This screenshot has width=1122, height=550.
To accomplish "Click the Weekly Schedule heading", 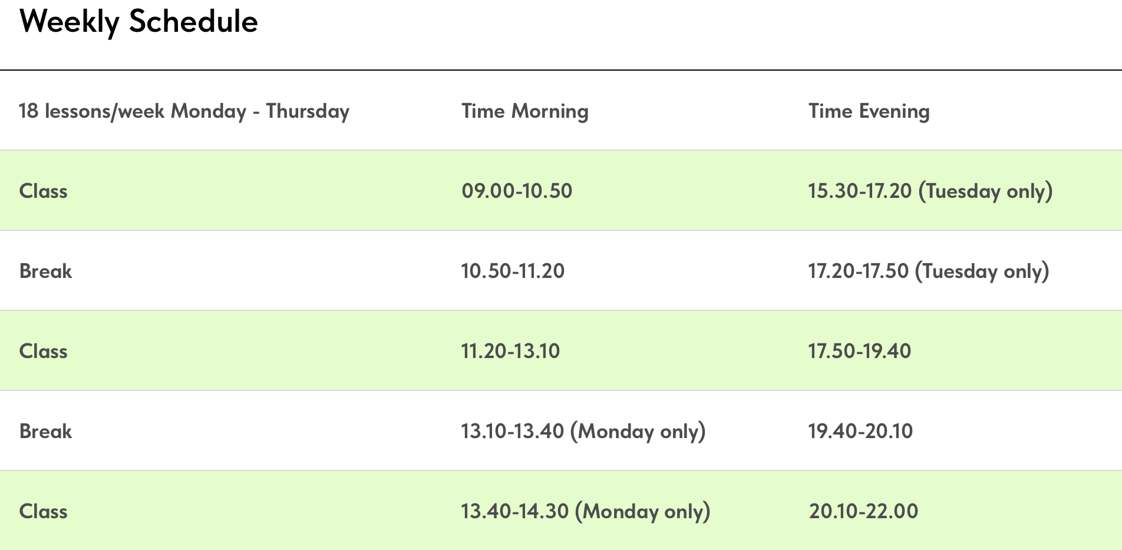I will tap(138, 22).
